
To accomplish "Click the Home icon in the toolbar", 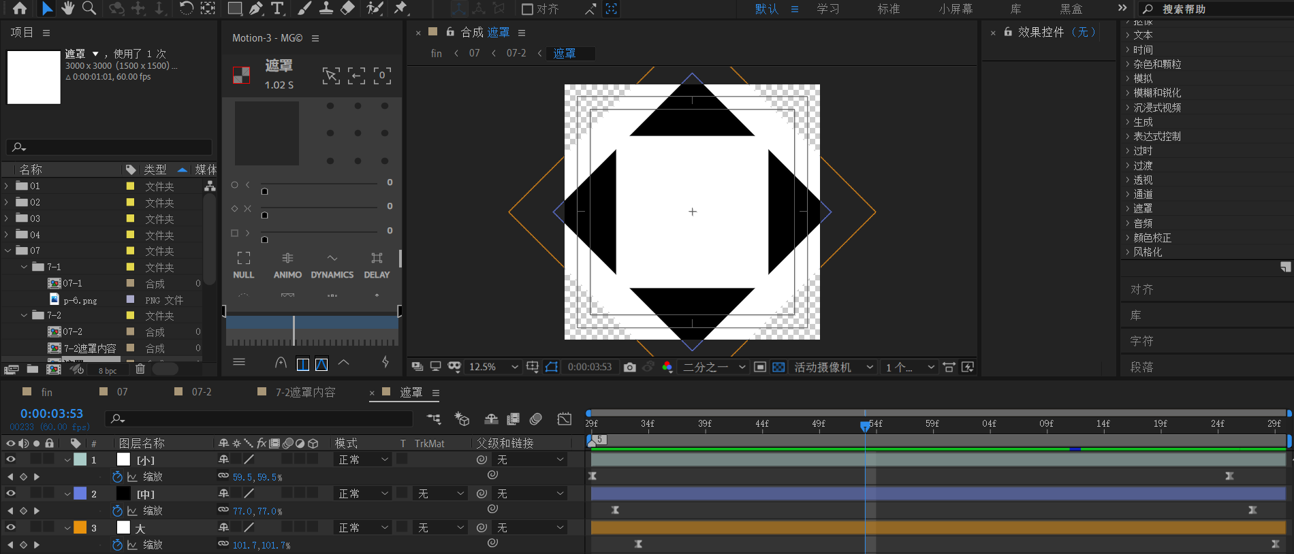I will (20, 8).
